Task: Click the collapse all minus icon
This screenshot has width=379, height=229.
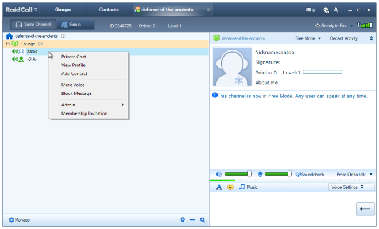Action: tap(192, 220)
